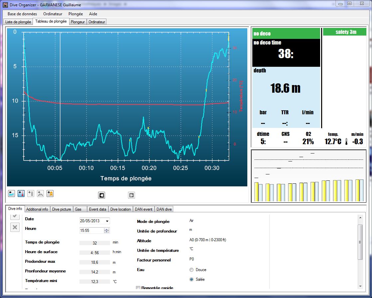
Task: Toggle the Remontée rapide checkbox
Action: [138, 288]
